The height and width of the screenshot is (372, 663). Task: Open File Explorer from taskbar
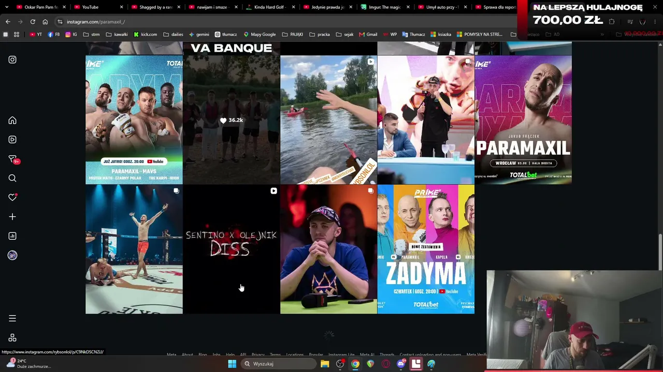pyautogui.click(x=325, y=364)
